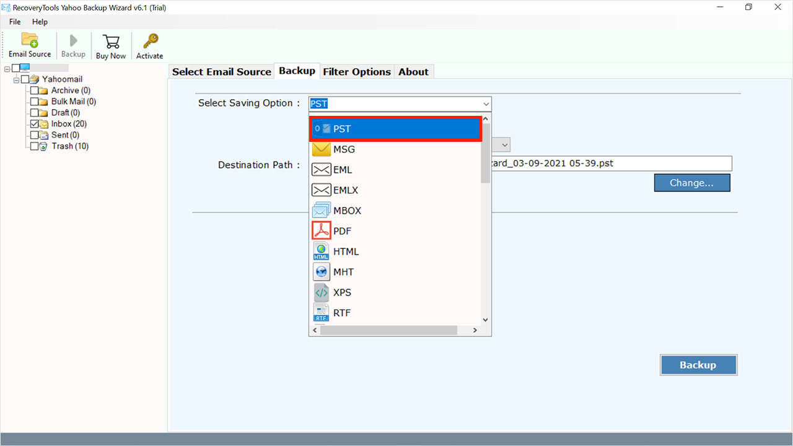The height and width of the screenshot is (446, 793).
Task: Click the Draft folder icon
Action: tap(44, 113)
